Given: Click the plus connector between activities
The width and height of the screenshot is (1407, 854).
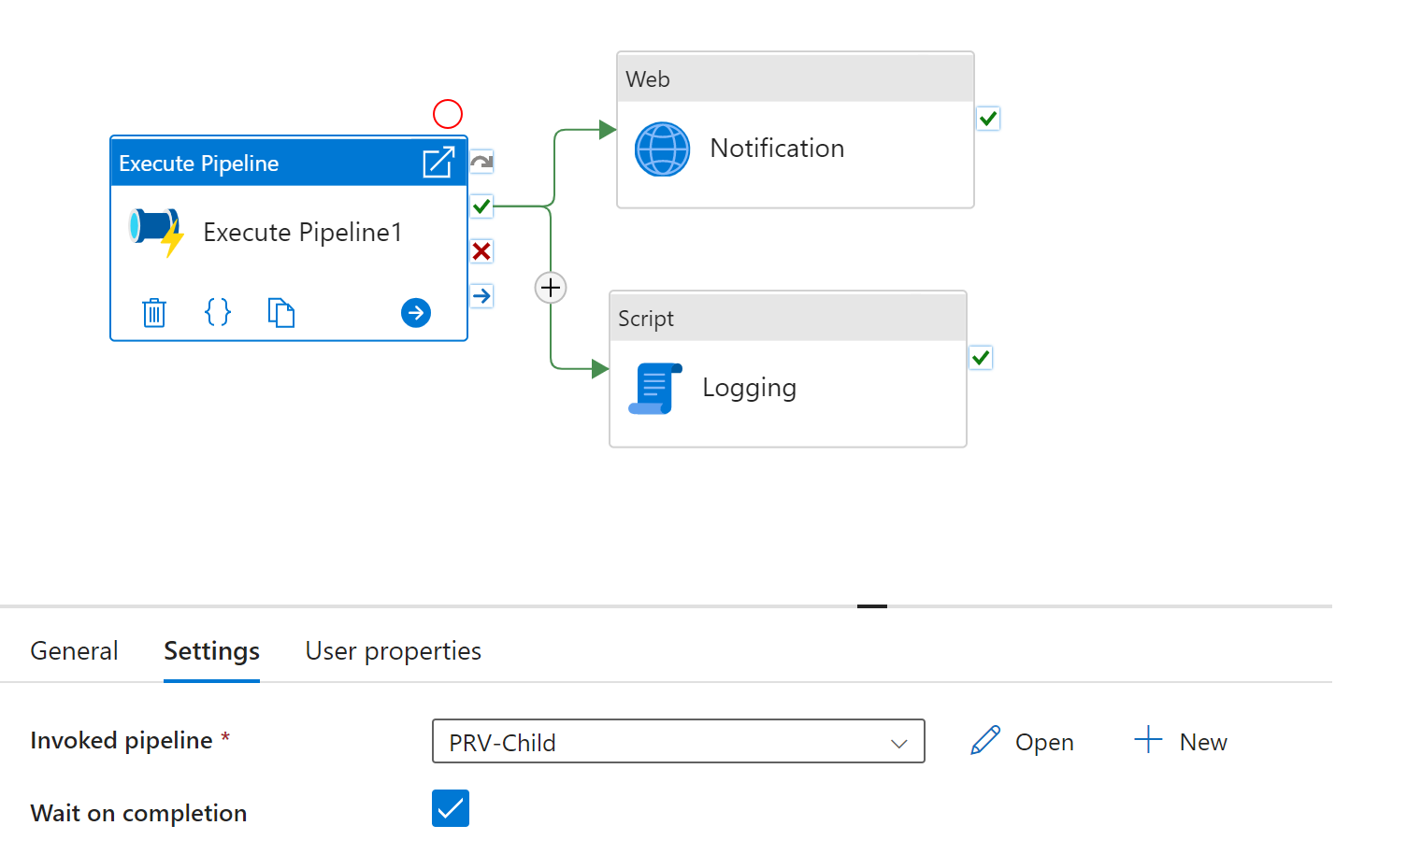Looking at the screenshot, I should point(550,287).
